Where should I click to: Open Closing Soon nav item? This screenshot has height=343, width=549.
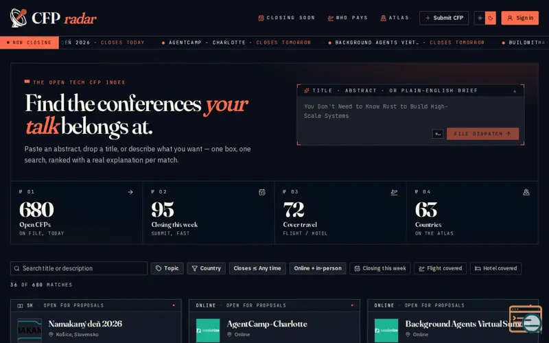[x=286, y=18]
